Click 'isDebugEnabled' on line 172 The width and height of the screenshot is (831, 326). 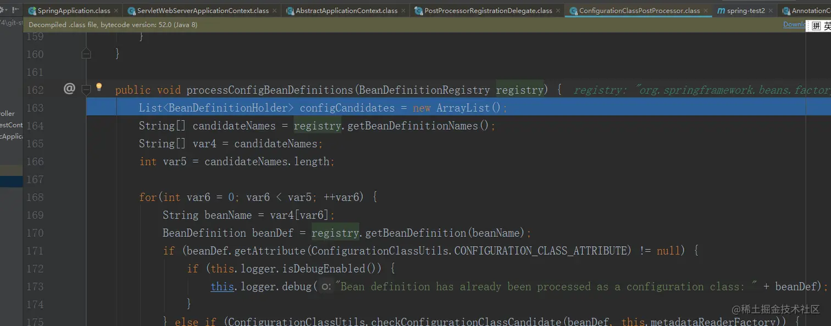coord(323,269)
